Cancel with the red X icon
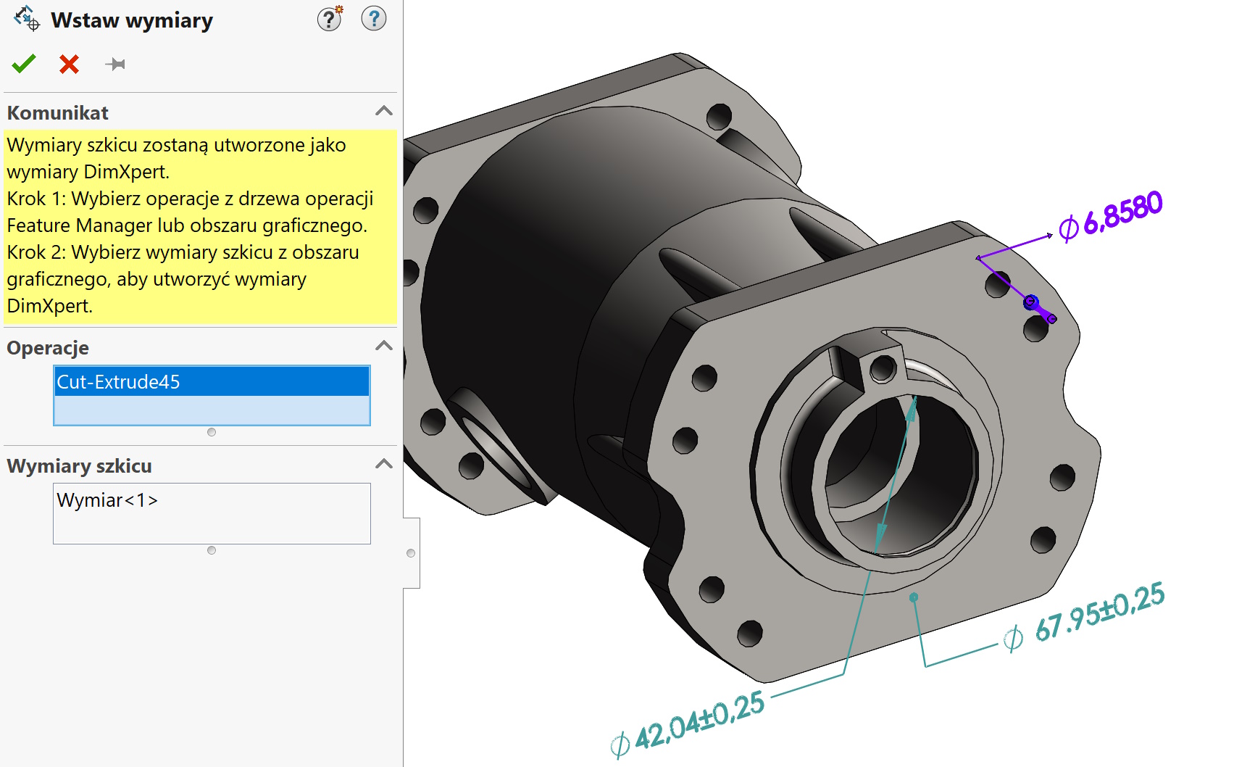The width and height of the screenshot is (1234, 767). tap(69, 64)
